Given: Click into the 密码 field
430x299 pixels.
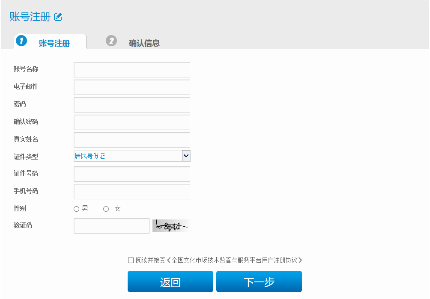Looking at the screenshot, I should (132, 105).
